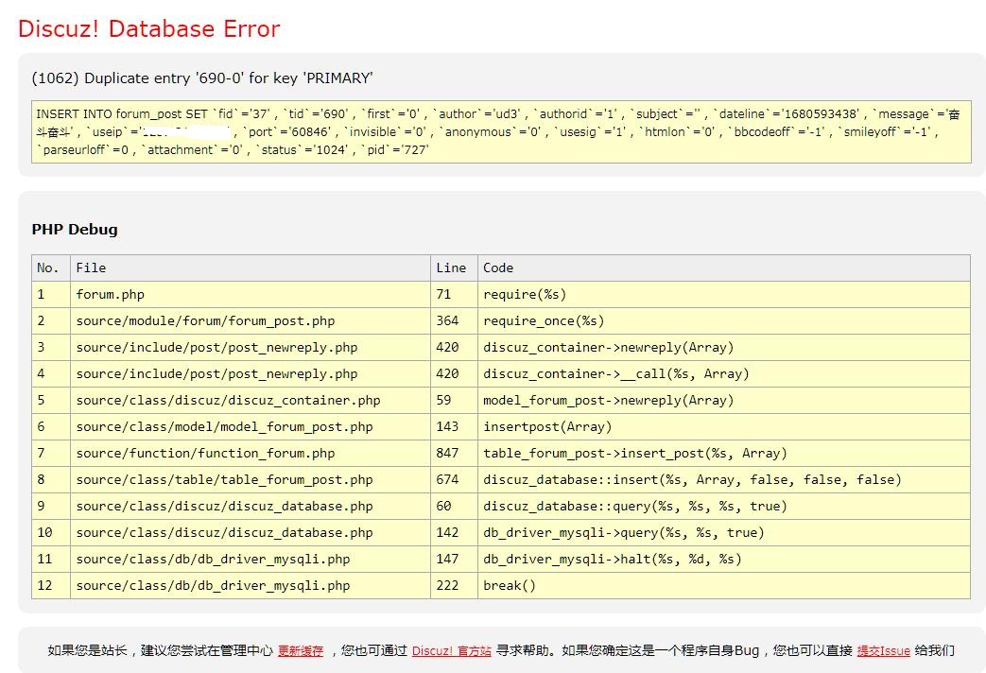Select discuz_database::insert code cell
Viewport: 986px width, 673px height.
click(724, 479)
